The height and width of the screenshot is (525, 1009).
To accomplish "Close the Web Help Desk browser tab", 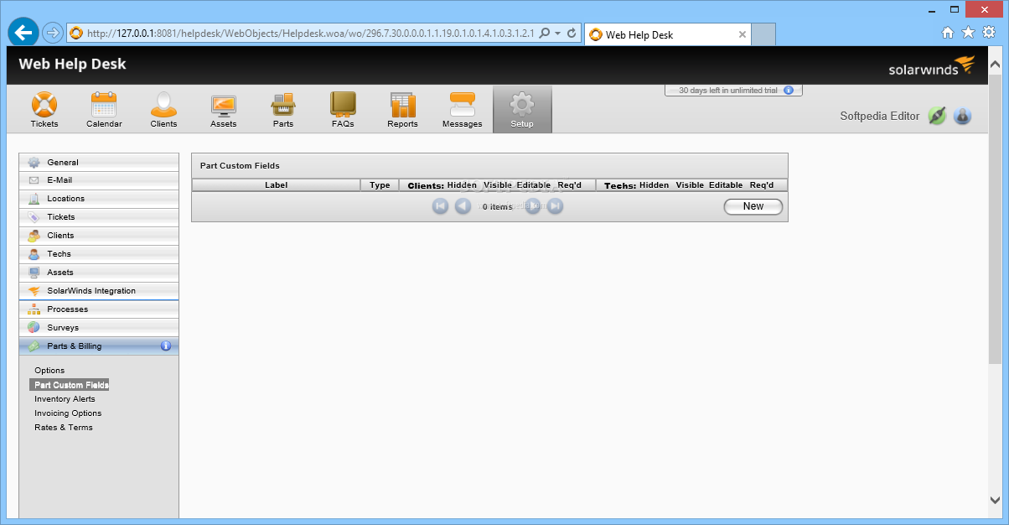I will [743, 34].
